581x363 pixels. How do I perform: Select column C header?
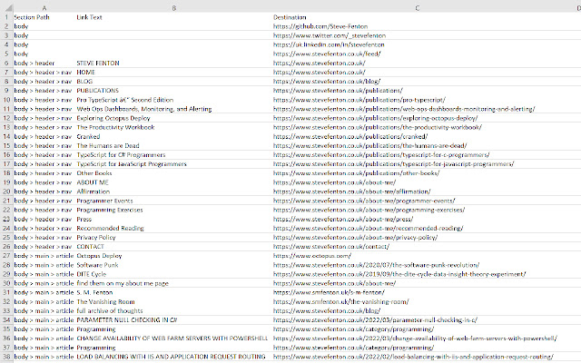pyautogui.click(x=416, y=6)
